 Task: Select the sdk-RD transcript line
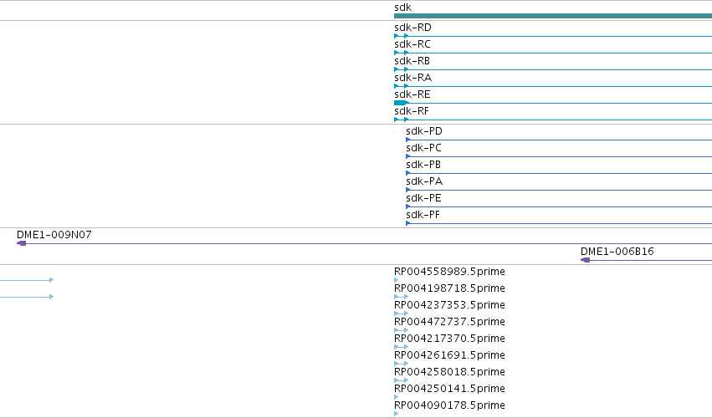(553, 36)
